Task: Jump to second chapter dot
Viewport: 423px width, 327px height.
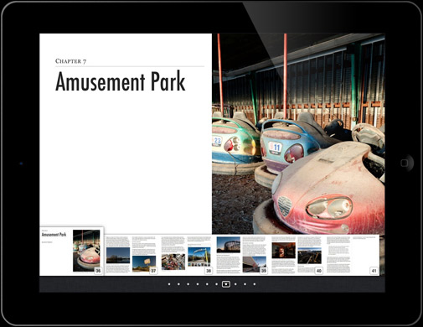Action: pos(178,284)
